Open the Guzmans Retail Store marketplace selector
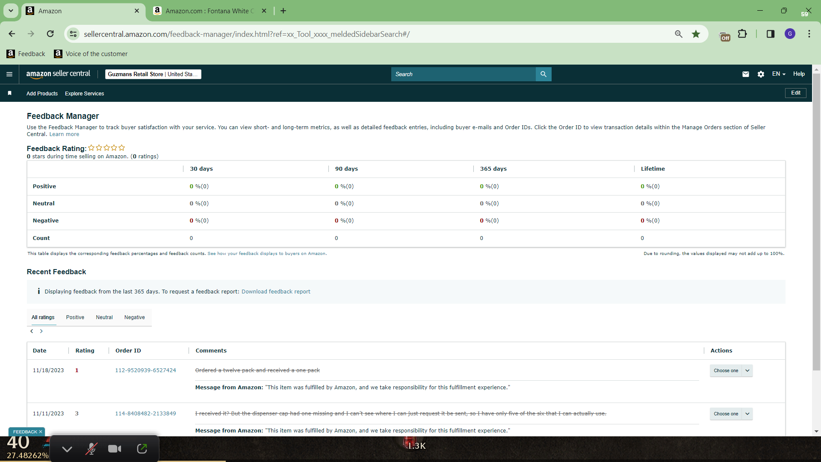The width and height of the screenshot is (821, 462). (x=153, y=74)
